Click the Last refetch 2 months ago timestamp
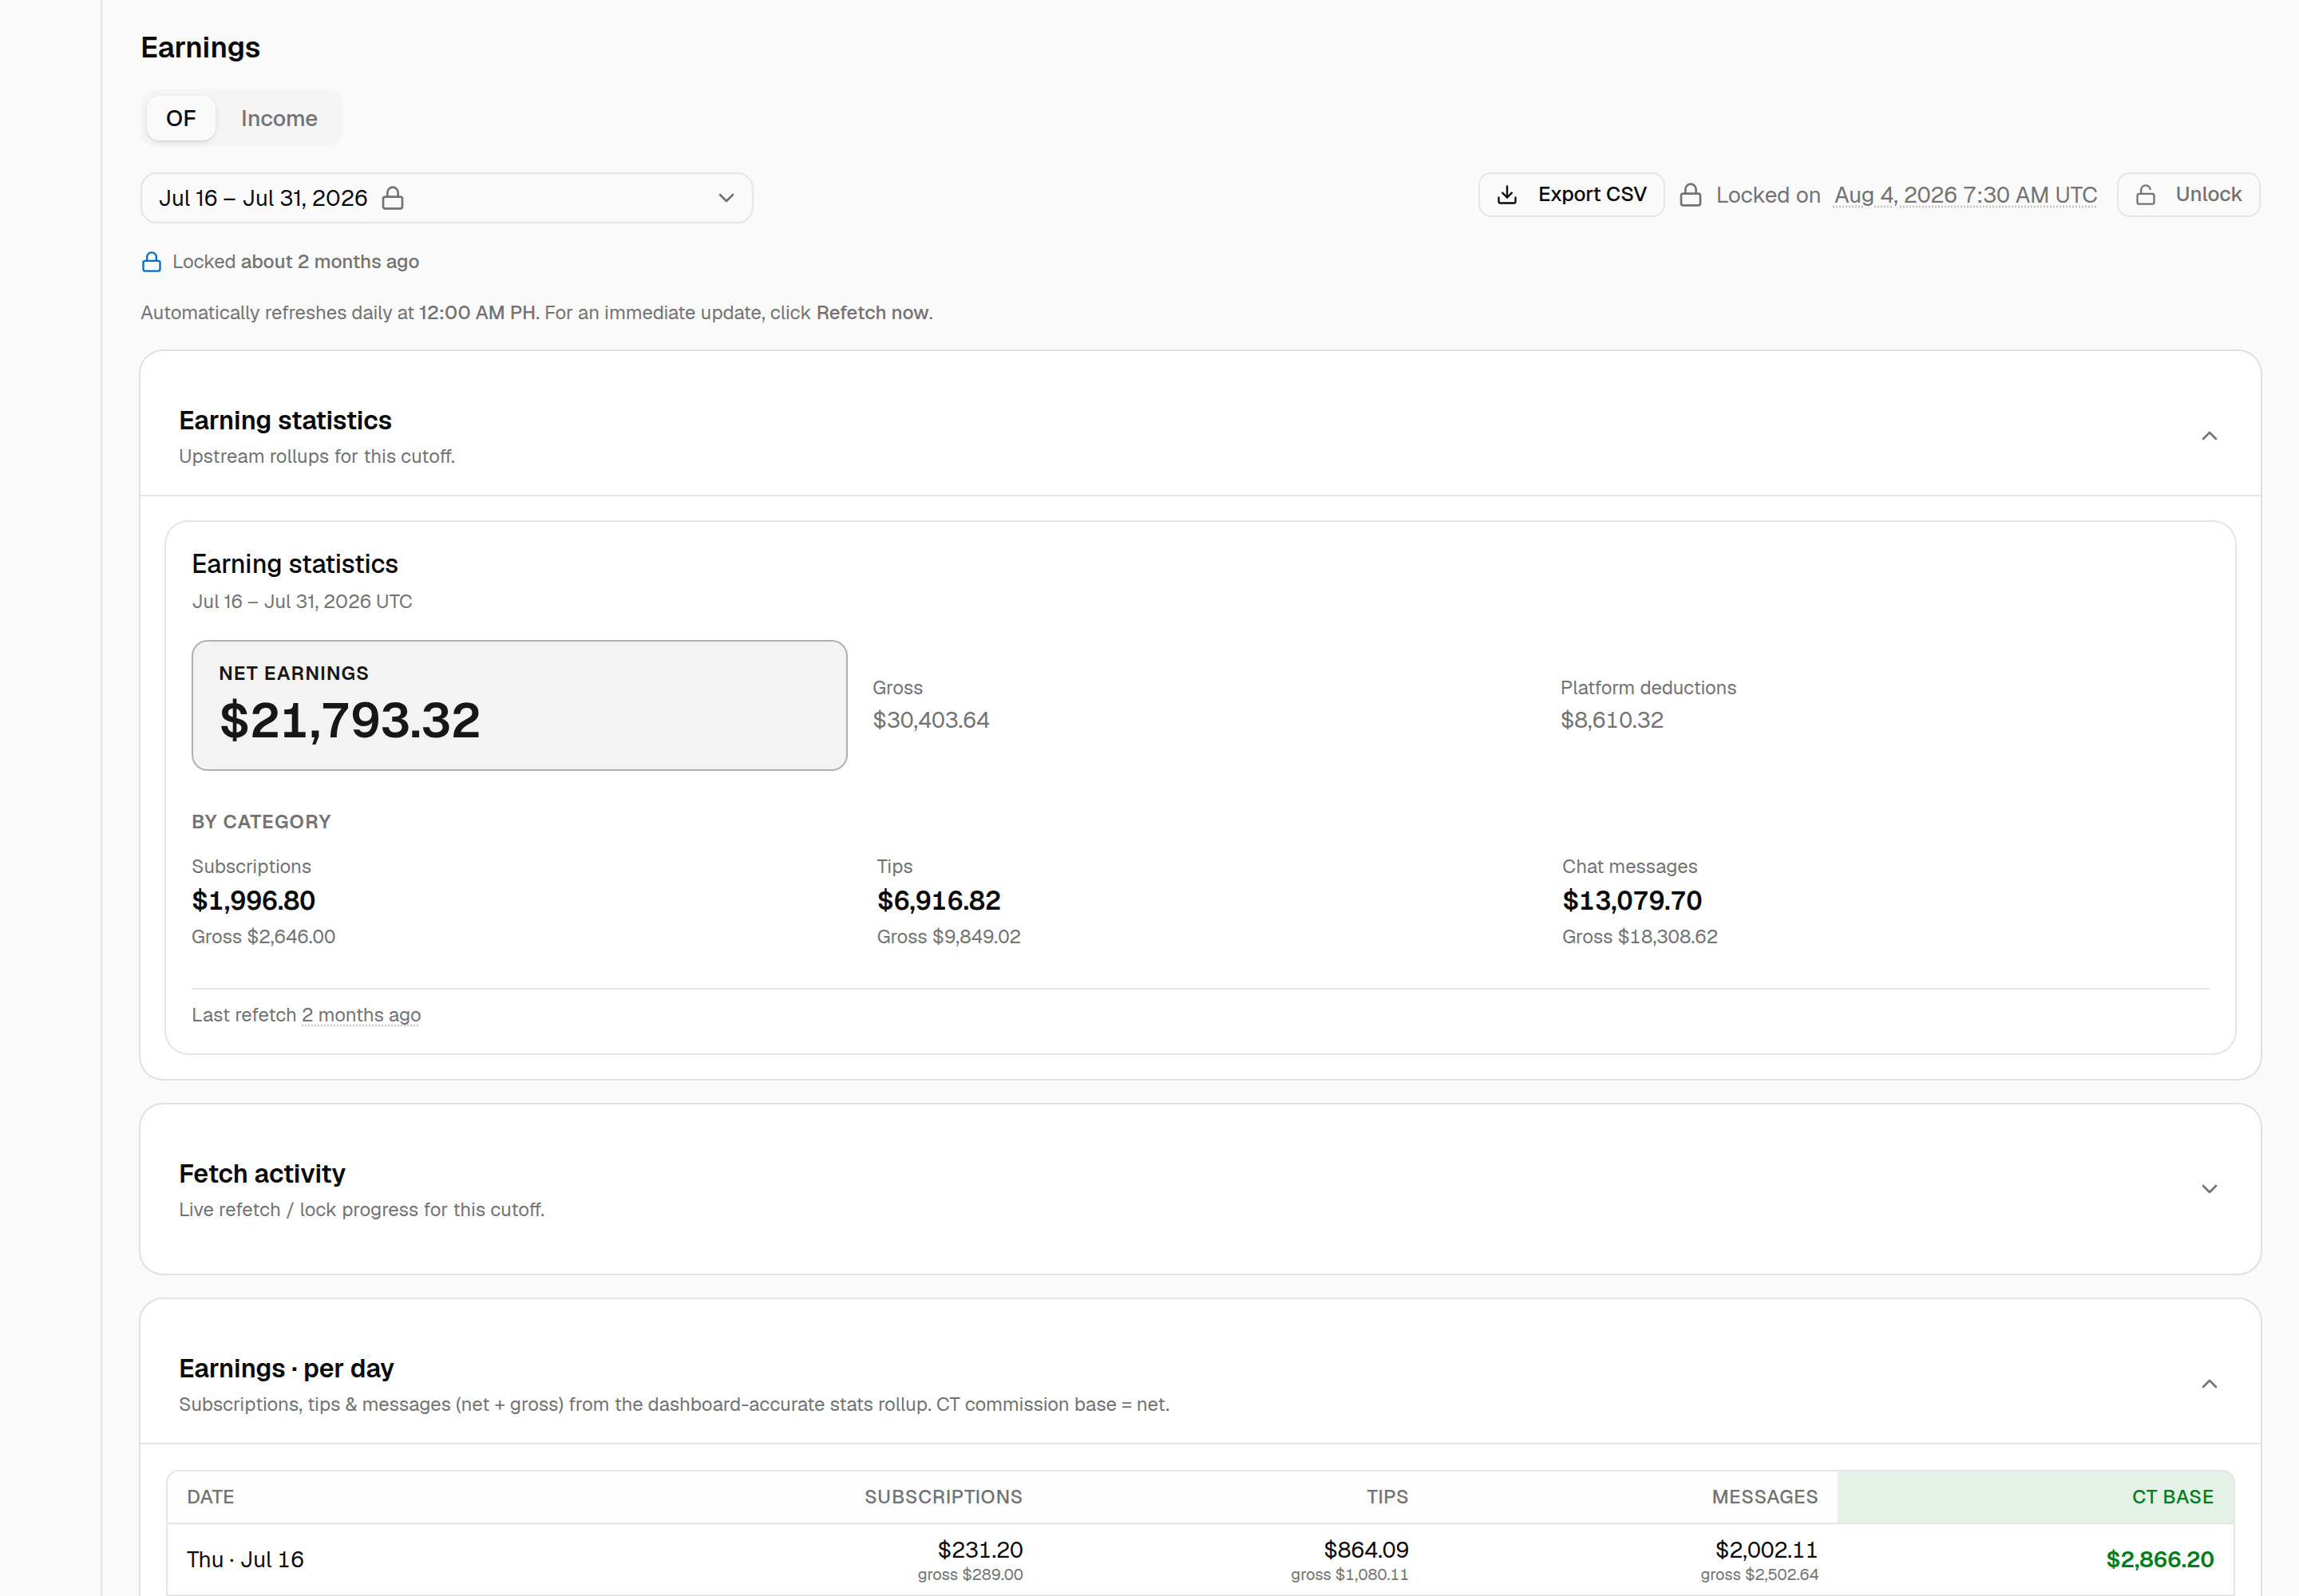The height and width of the screenshot is (1596, 2299). (361, 1015)
